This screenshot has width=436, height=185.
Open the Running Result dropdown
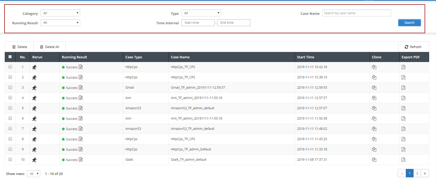(60, 23)
